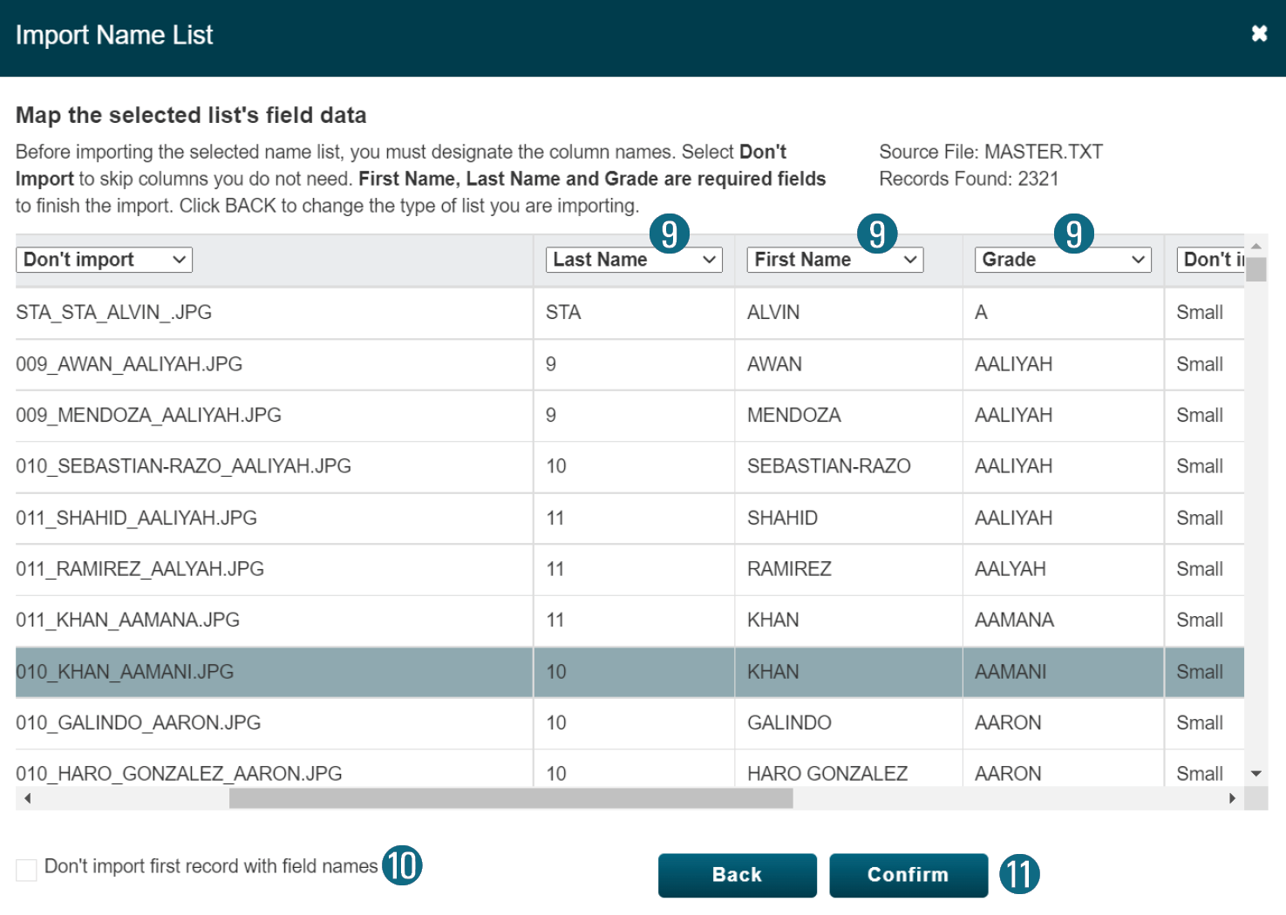
Task: Go back with the Back button
Action: click(737, 875)
